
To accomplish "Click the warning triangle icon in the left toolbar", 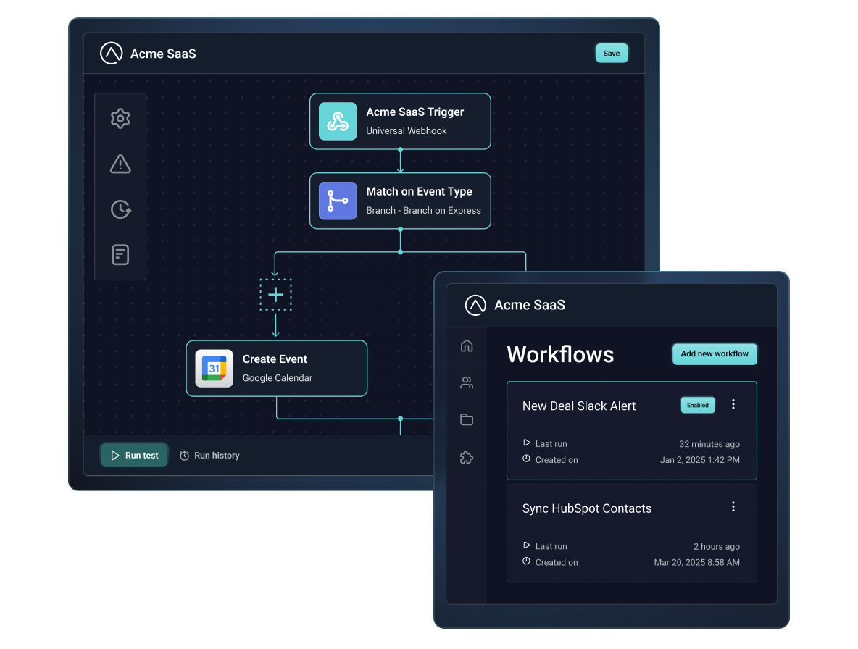I will tap(120, 164).
